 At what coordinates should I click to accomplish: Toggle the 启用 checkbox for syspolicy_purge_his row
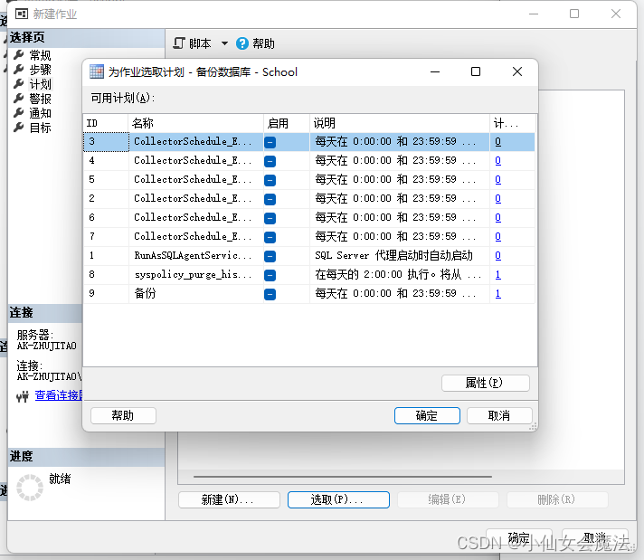point(270,275)
